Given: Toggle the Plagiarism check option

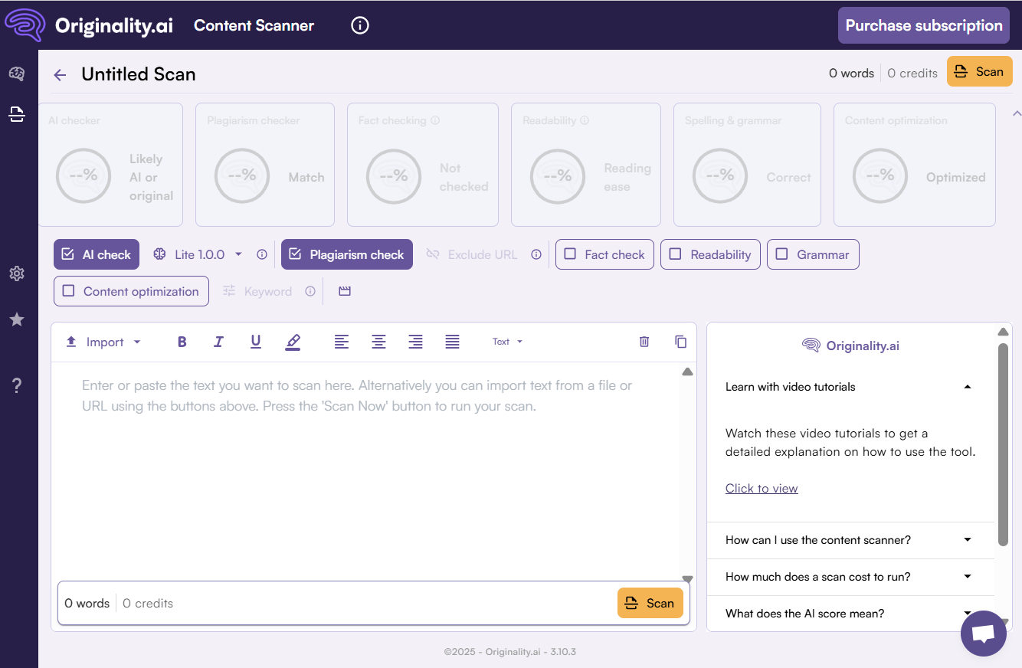Looking at the screenshot, I should (347, 254).
